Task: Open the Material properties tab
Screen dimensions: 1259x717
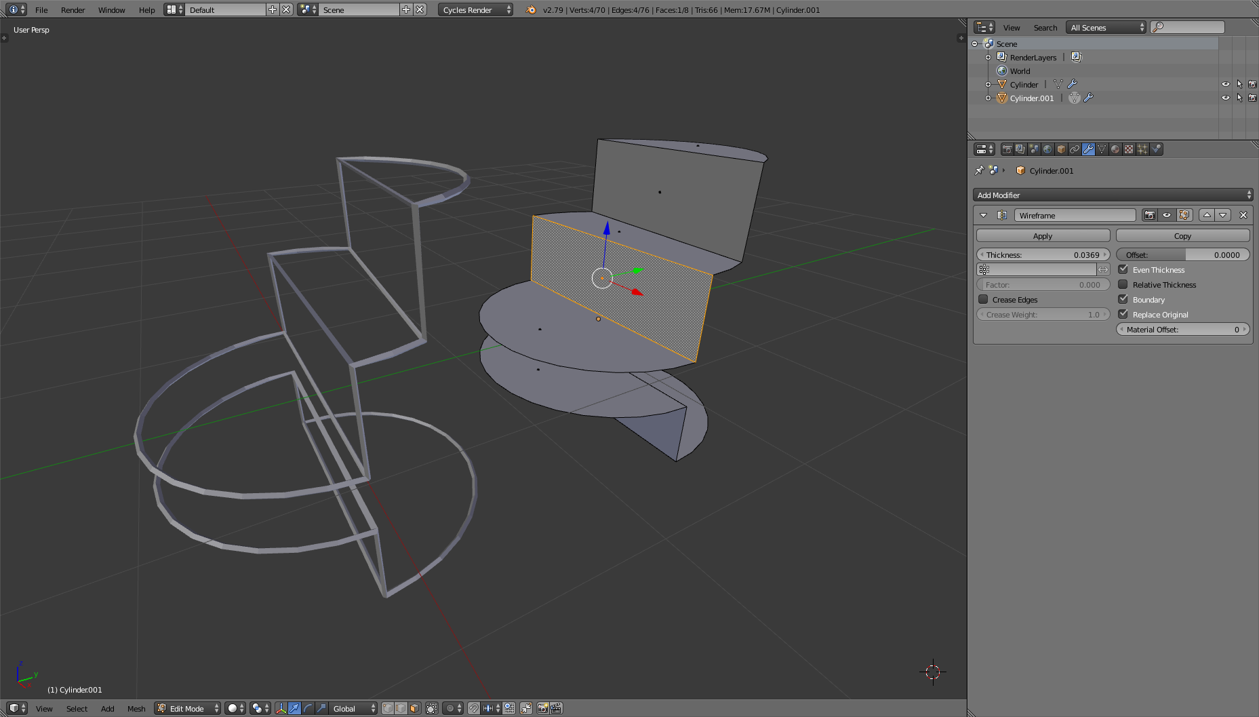Action: click(1115, 149)
